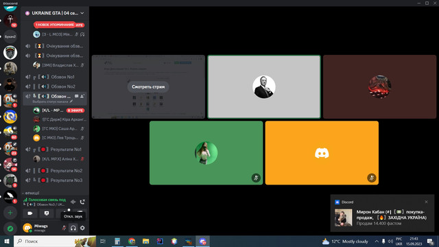The width and height of the screenshot is (439, 247).
Task: Click the Смотреть стрим button
Action: tap(148, 87)
